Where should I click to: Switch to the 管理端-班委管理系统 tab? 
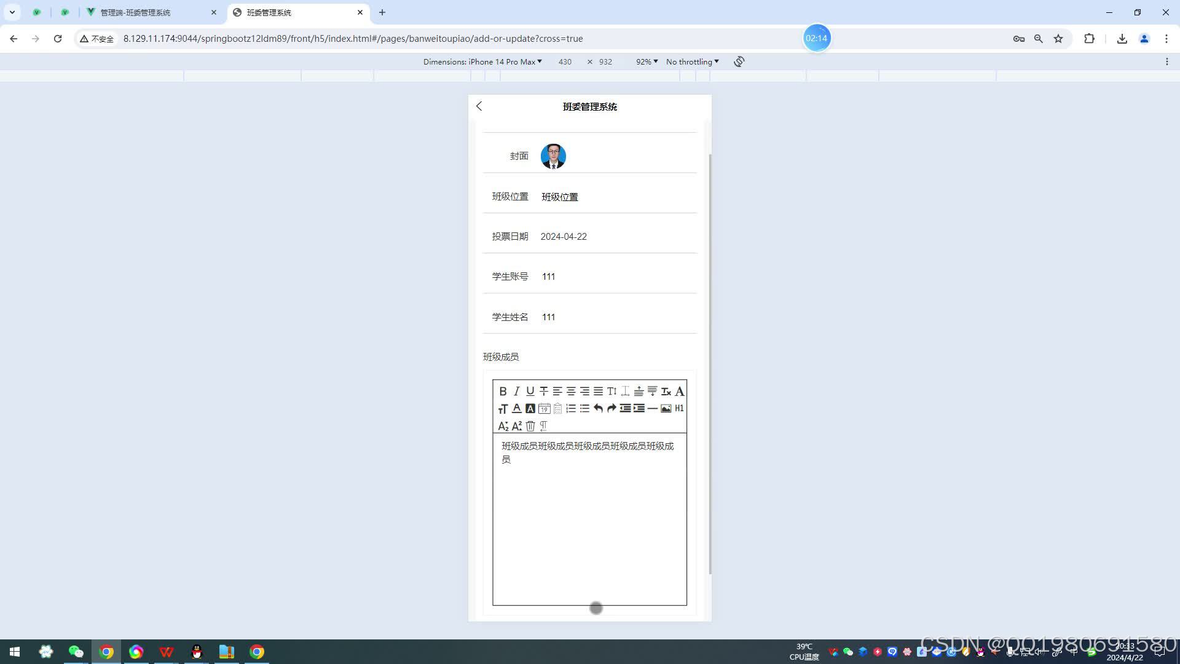pos(135,12)
